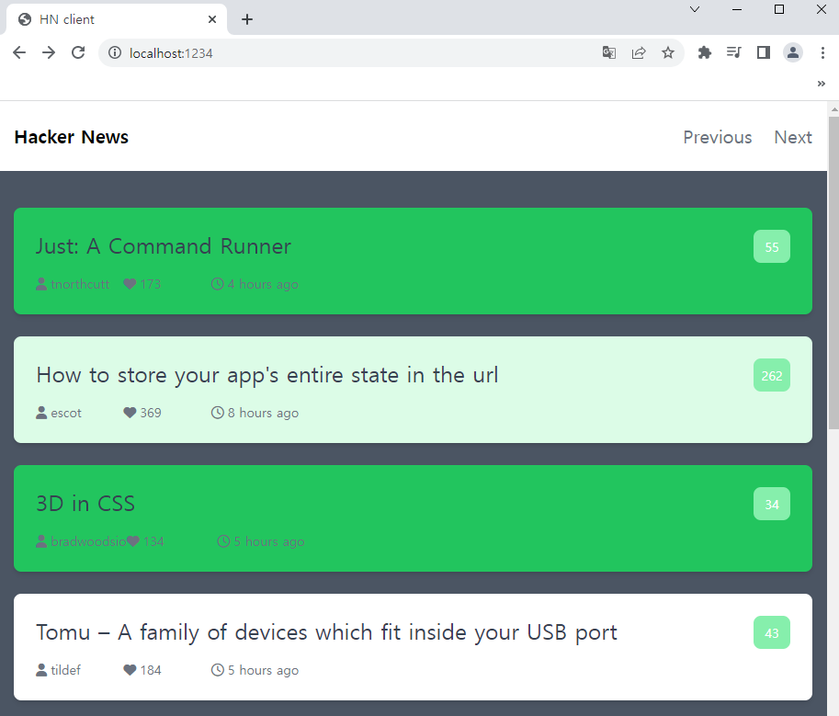This screenshot has height=716, width=839.
Task: Click the author name tnorthcutt
Action: click(80, 284)
